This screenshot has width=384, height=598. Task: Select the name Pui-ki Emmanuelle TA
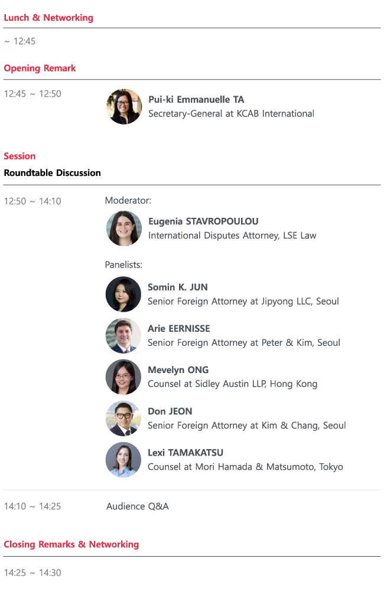(196, 100)
